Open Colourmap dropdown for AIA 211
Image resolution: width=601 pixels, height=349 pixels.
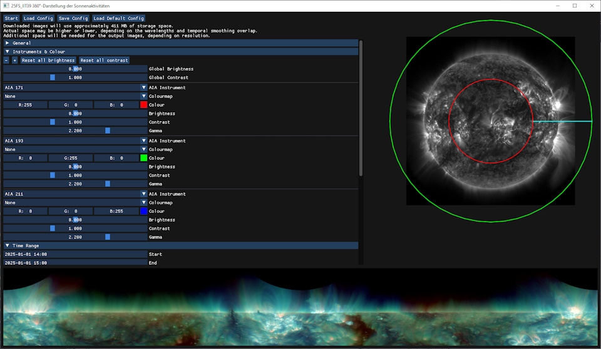point(76,203)
